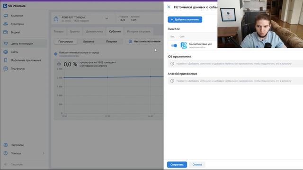Screen dimensions: 303x170
Task: Click the views chart line
Action: (x=114, y=77)
